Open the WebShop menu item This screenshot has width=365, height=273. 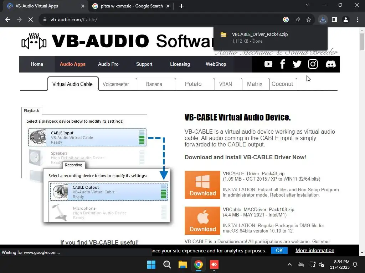pyautogui.click(x=216, y=64)
